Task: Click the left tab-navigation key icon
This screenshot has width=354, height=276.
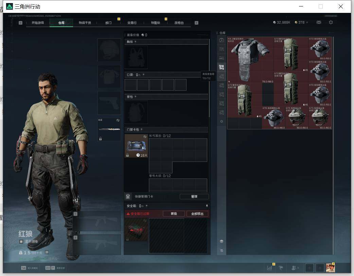Action: [20, 23]
